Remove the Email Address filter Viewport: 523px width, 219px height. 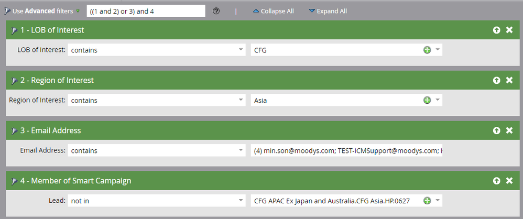tap(509, 130)
